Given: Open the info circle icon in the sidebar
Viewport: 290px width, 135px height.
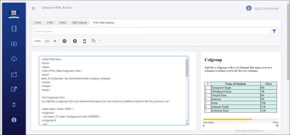Looking at the screenshot, I should pyautogui.click(x=14, y=120).
